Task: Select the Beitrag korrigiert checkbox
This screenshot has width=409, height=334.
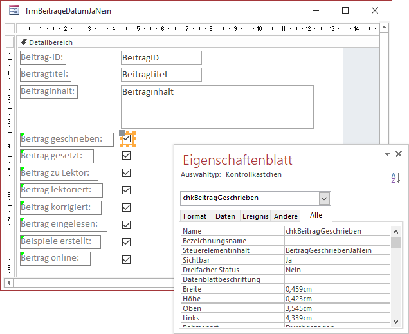Action: [127, 207]
